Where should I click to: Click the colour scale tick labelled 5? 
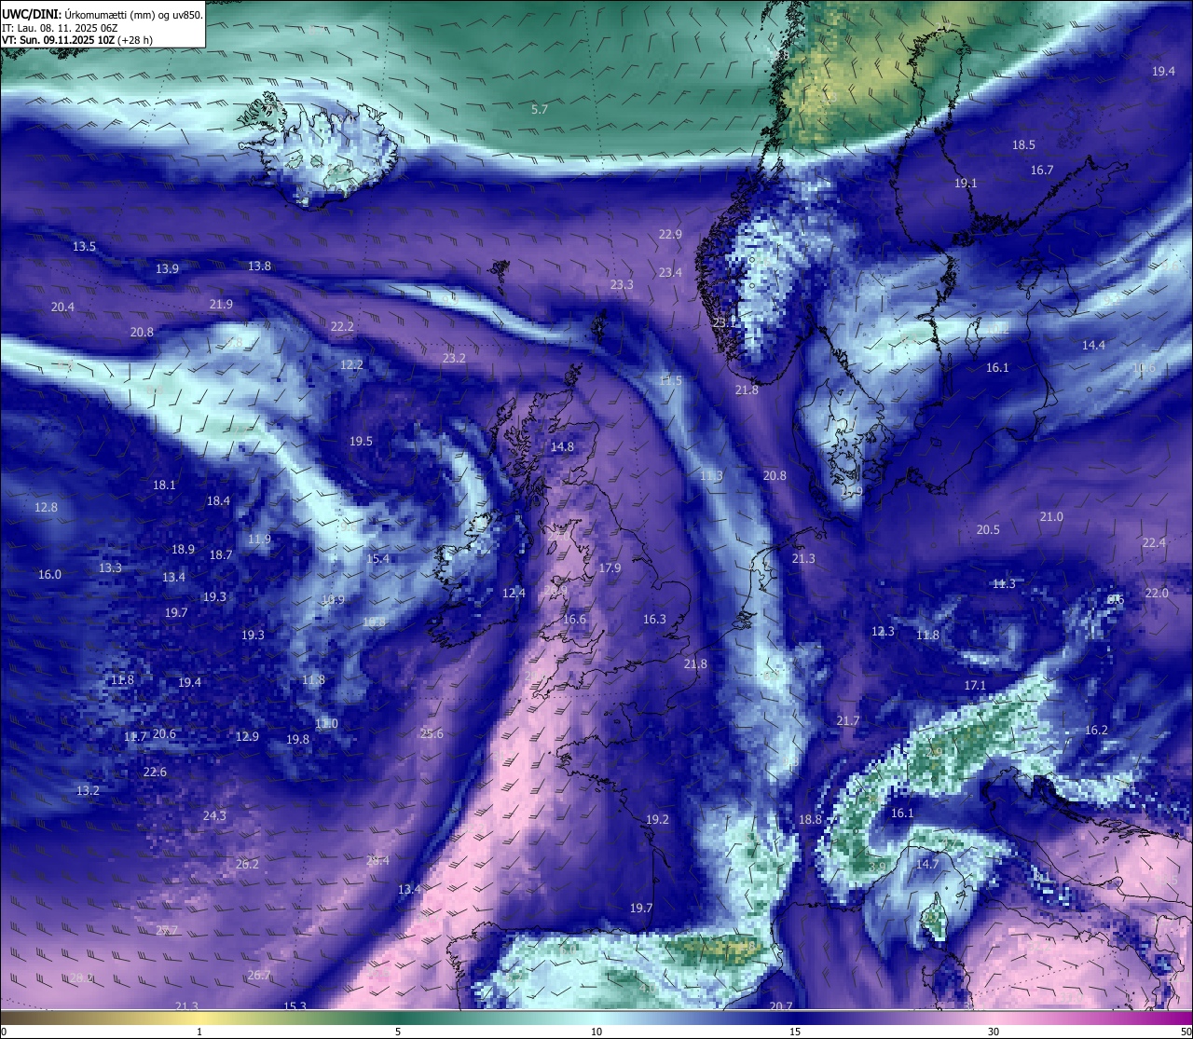click(398, 1032)
